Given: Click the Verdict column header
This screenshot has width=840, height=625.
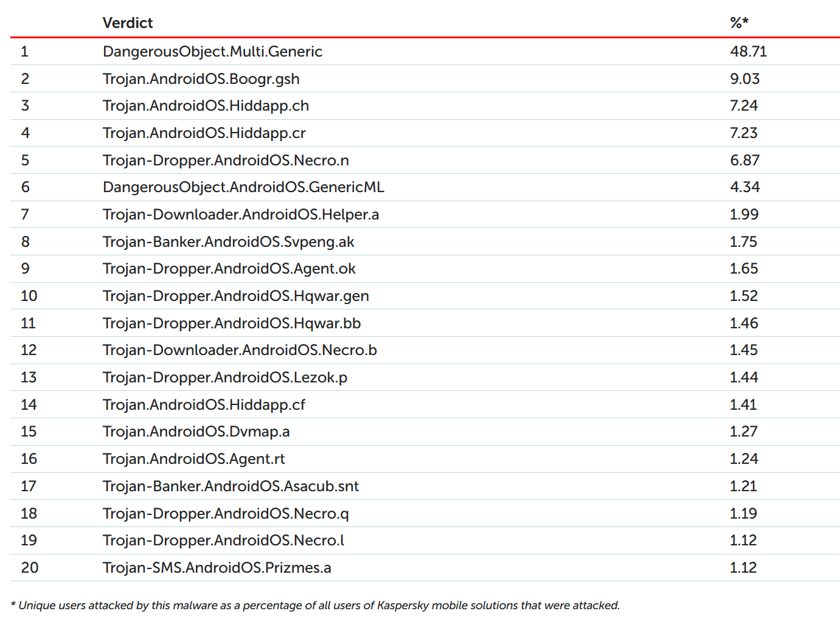Looking at the screenshot, I should tap(128, 23).
